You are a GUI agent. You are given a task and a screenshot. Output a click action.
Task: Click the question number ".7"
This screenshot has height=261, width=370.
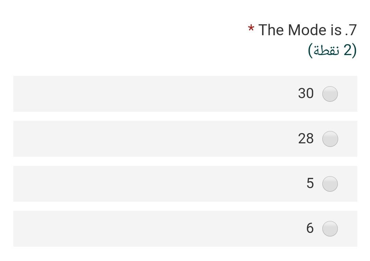(x=351, y=30)
